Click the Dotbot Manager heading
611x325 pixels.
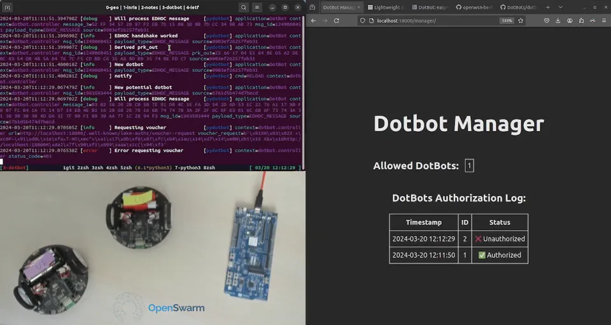(459, 124)
